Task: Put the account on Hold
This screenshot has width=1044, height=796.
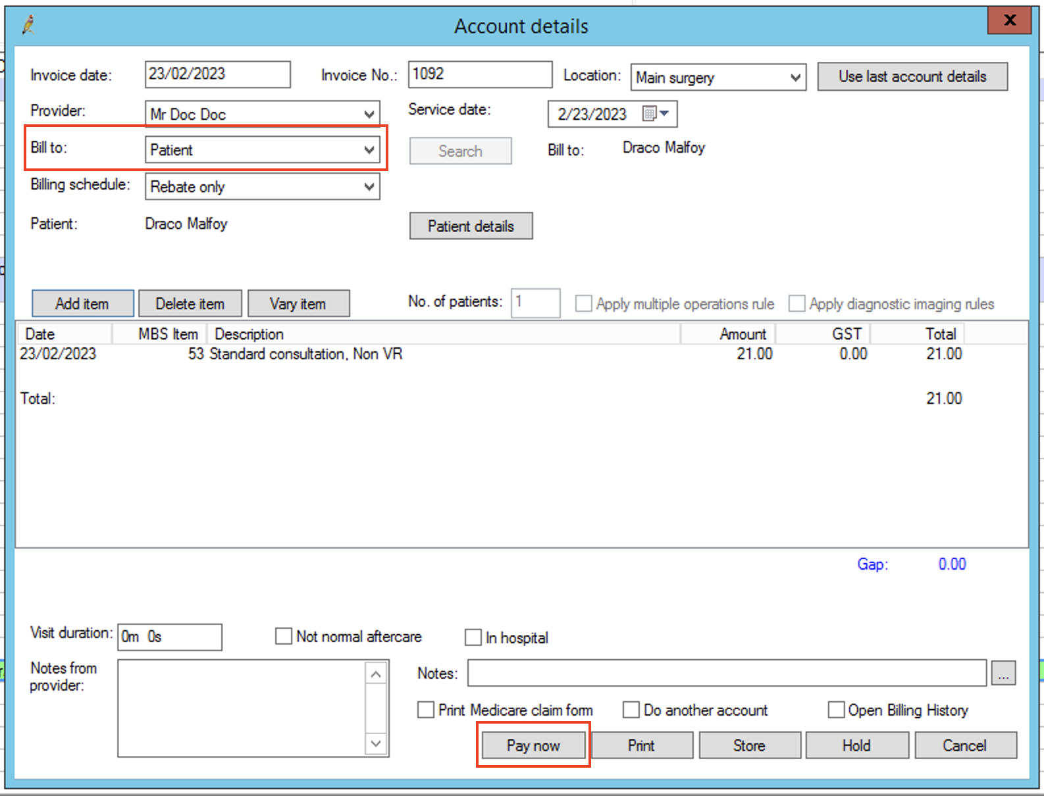Action: tap(856, 745)
